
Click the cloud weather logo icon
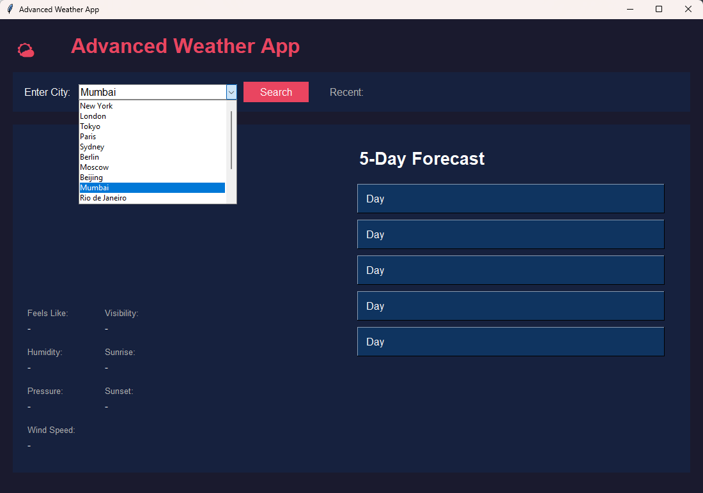(x=26, y=50)
